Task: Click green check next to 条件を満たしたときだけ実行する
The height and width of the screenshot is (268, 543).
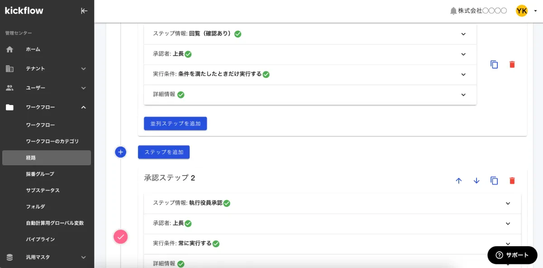Action: pos(266,74)
